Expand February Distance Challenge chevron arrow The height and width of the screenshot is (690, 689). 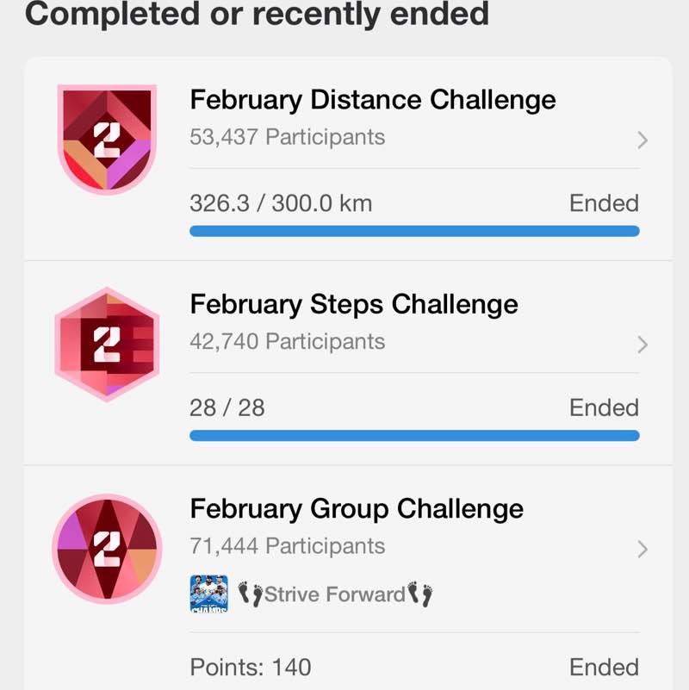click(642, 140)
